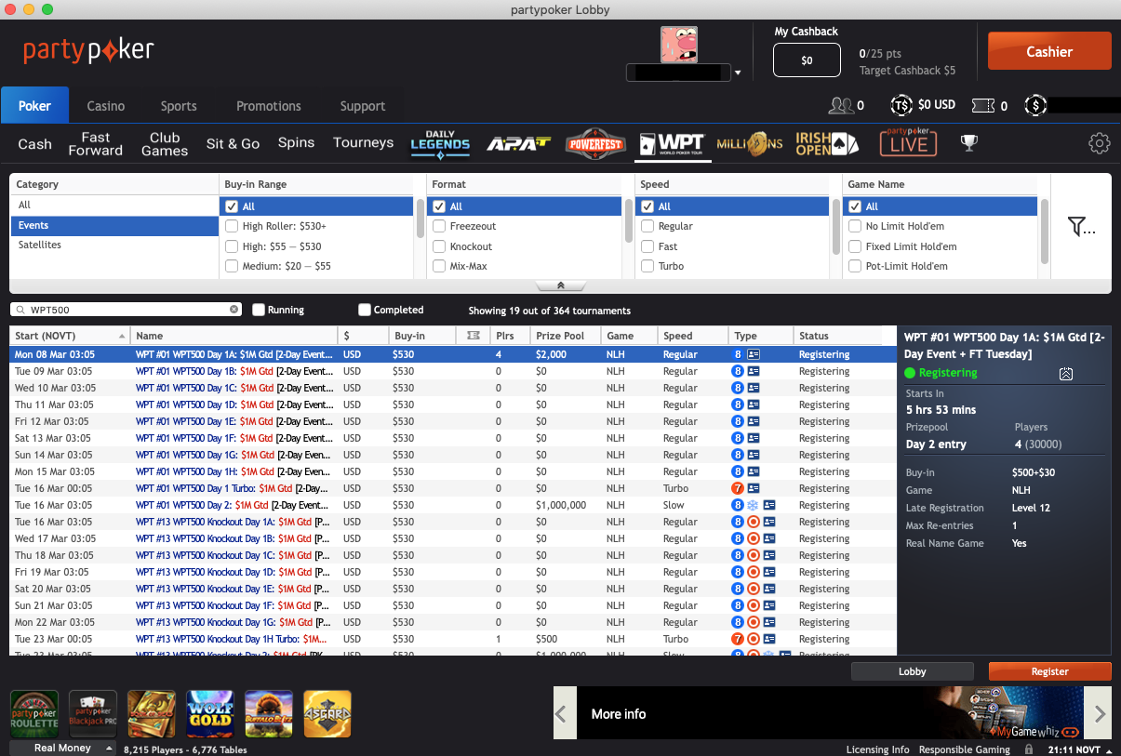Launch the Wolf Gold casino game
The width and height of the screenshot is (1121, 756).
(210, 713)
